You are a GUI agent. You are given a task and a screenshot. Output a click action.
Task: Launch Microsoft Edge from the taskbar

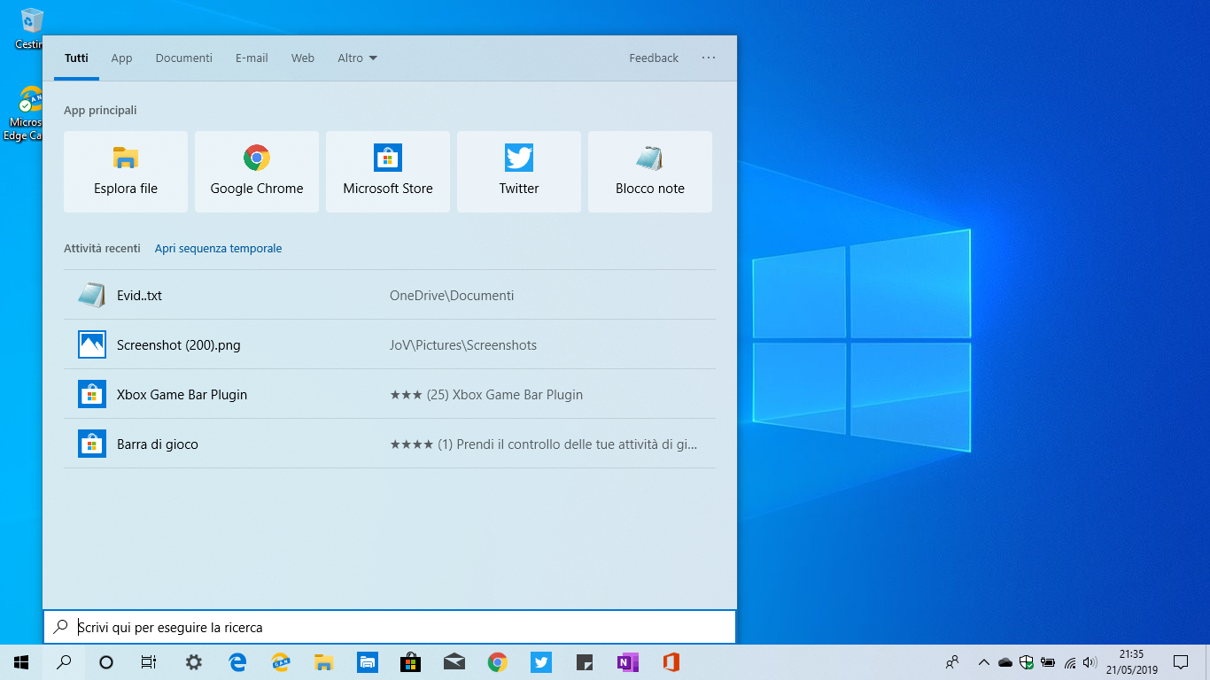(237, 662)
